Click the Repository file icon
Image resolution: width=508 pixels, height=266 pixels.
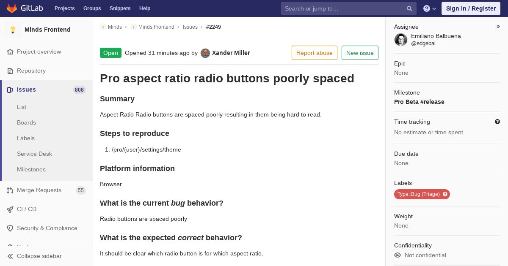click(x=10, y=71)
